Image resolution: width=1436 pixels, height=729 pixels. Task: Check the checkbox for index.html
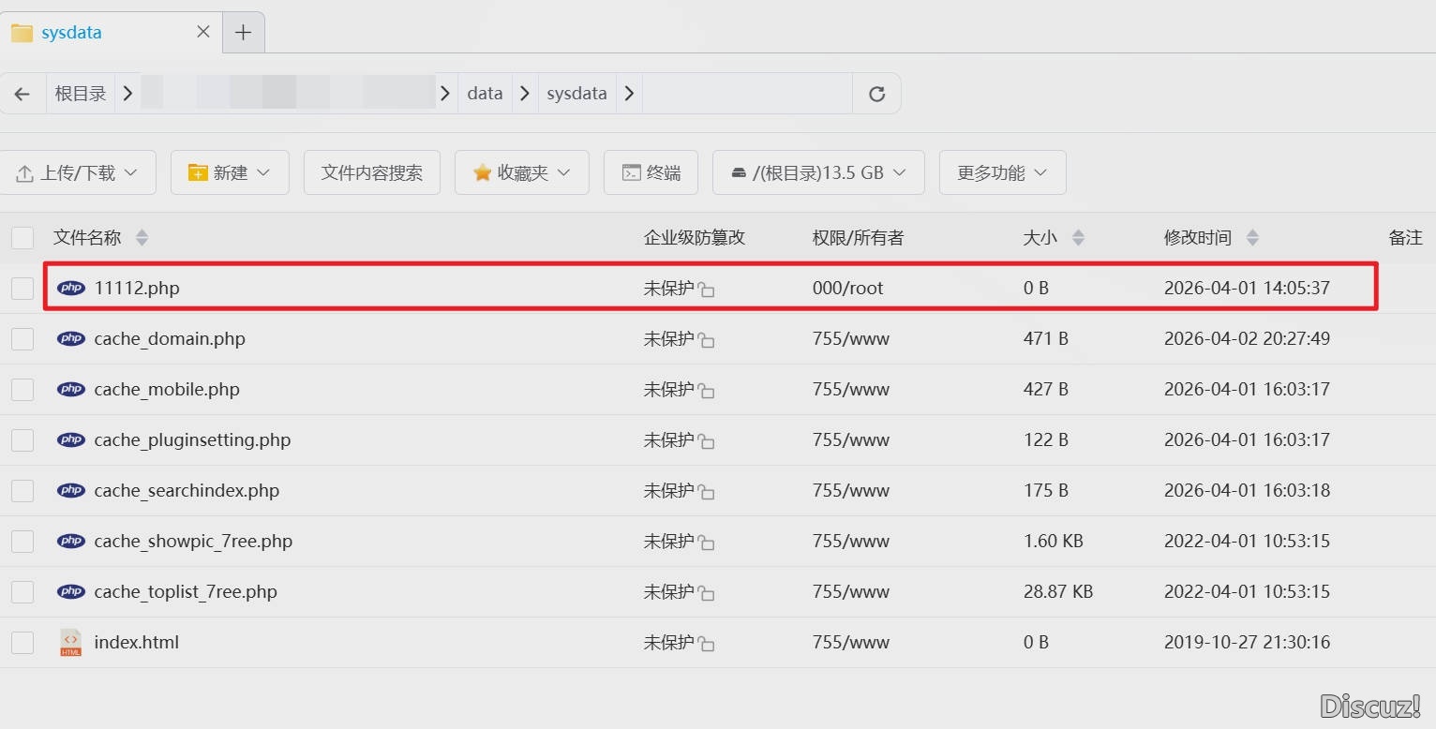[22, 642]
